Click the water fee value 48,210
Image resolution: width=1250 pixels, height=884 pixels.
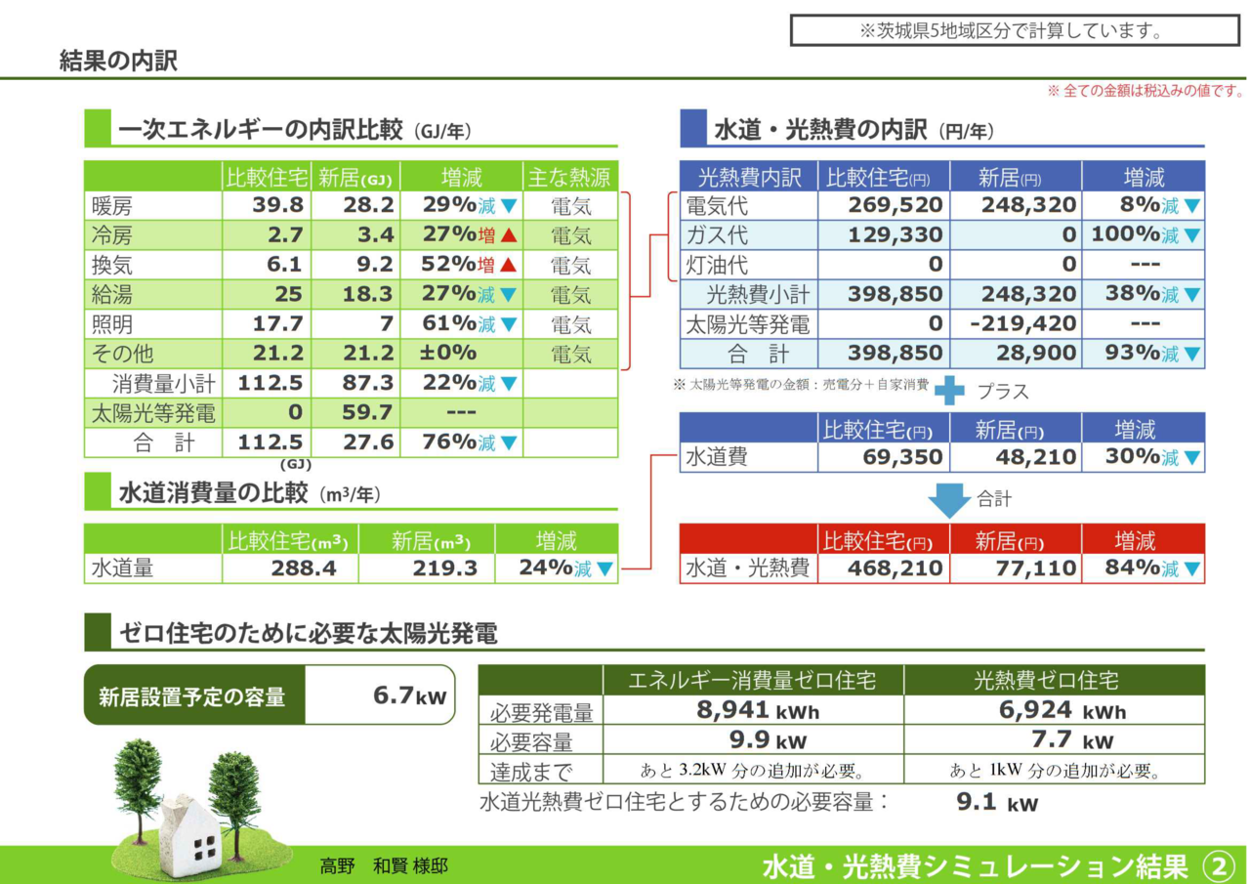tap(1036, 457)
